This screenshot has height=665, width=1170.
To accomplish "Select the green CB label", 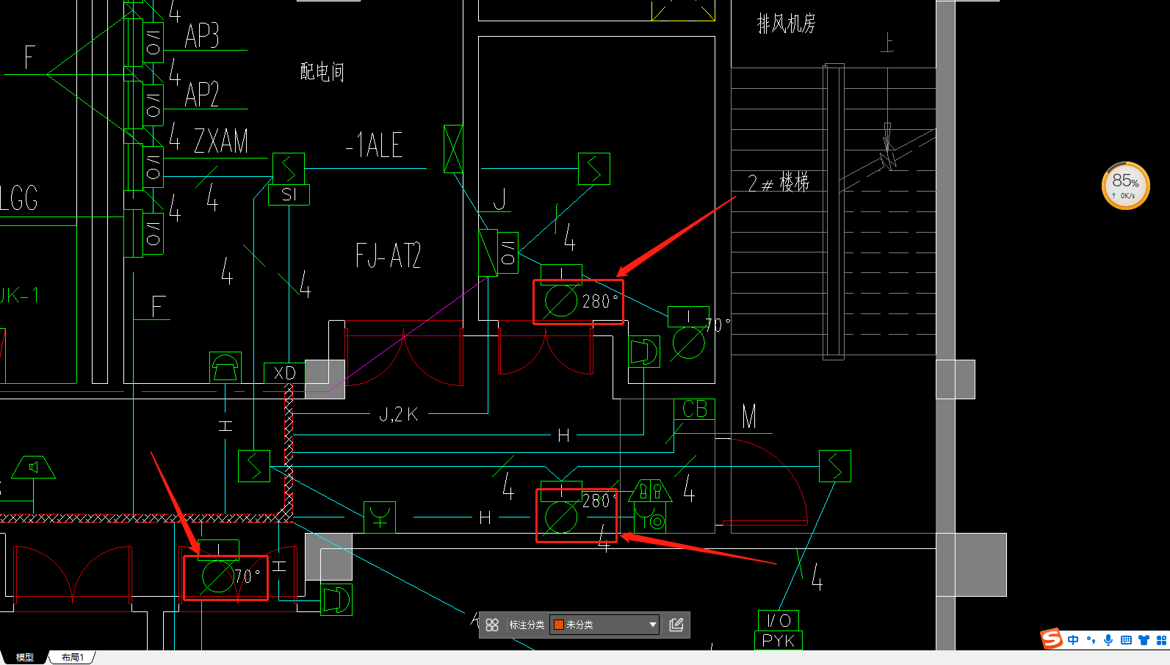I will point(695,409).
